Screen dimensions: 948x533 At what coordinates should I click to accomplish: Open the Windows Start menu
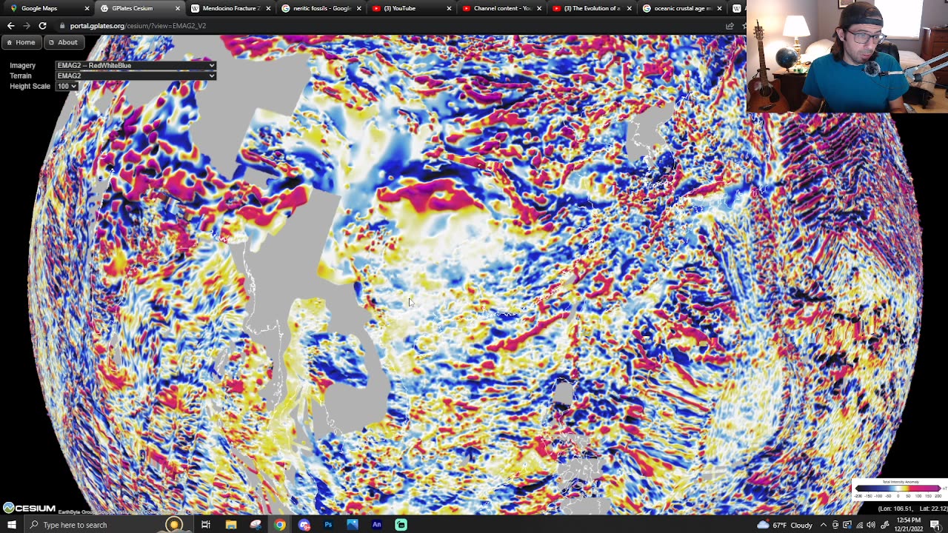pyautogui.click(x=11, y=525)
